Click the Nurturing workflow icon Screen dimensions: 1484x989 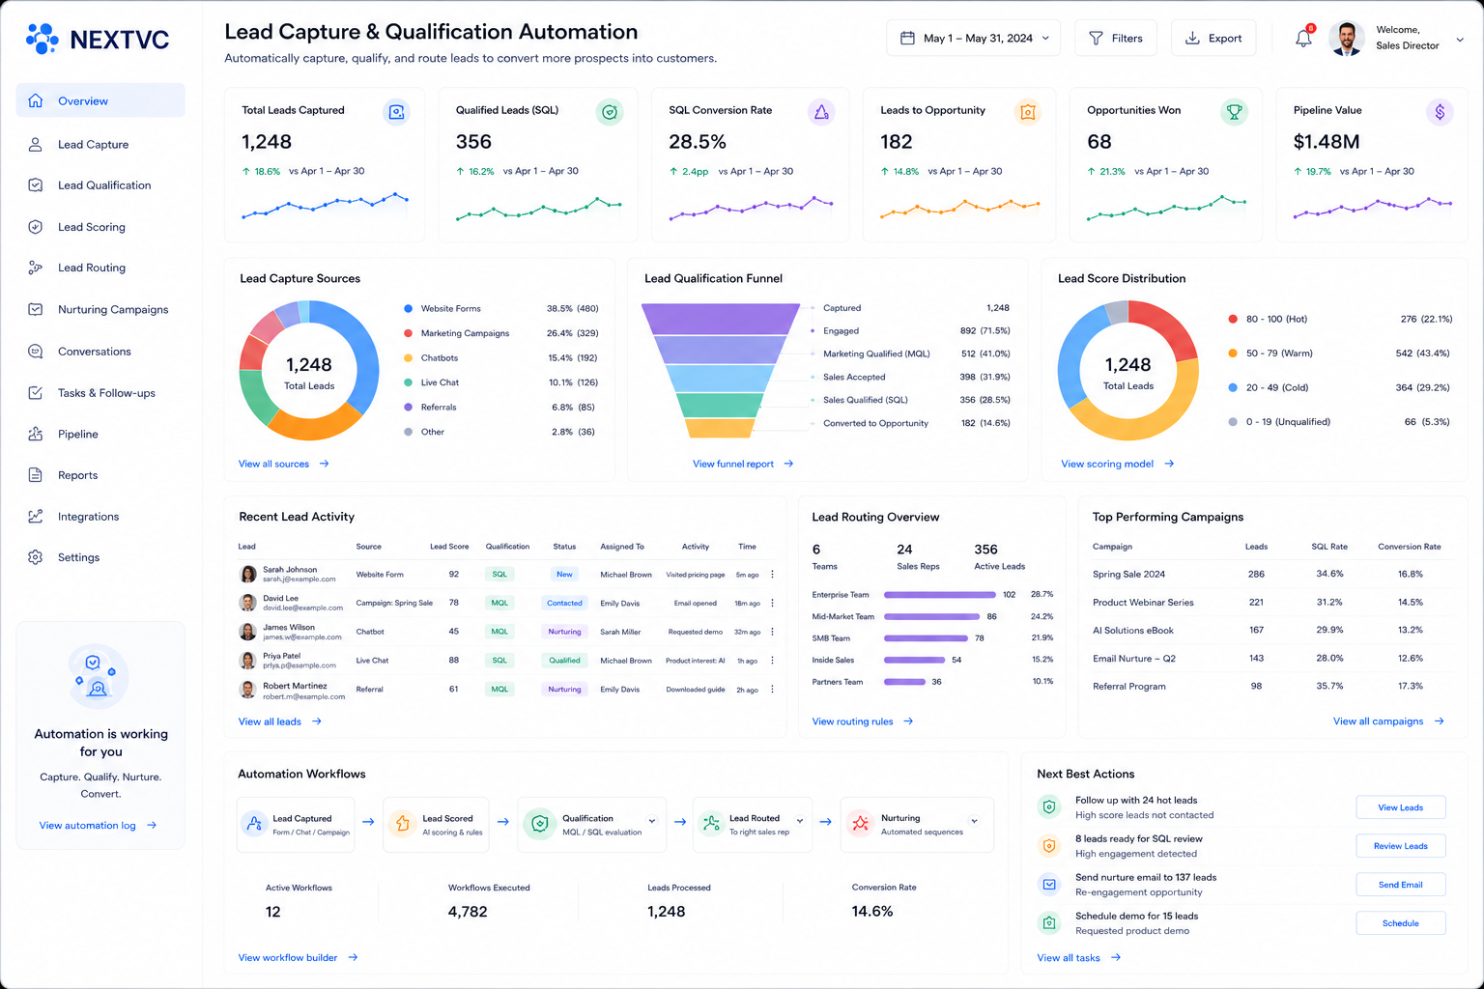click(x=860, y=824)
